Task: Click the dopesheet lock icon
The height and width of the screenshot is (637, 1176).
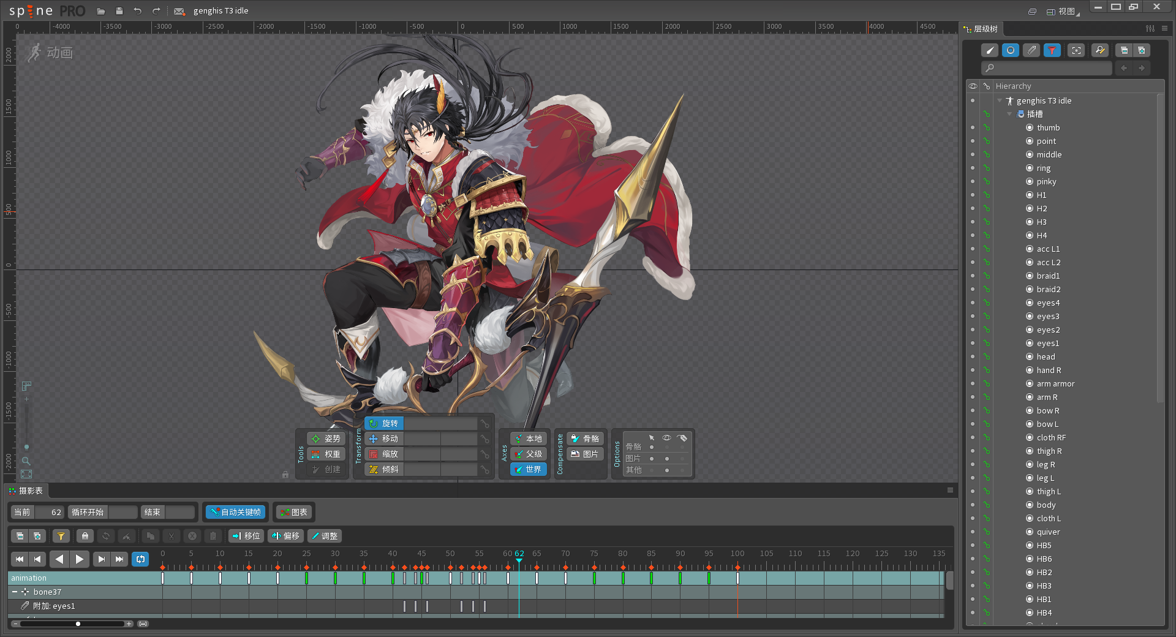Action: point(85,536)
